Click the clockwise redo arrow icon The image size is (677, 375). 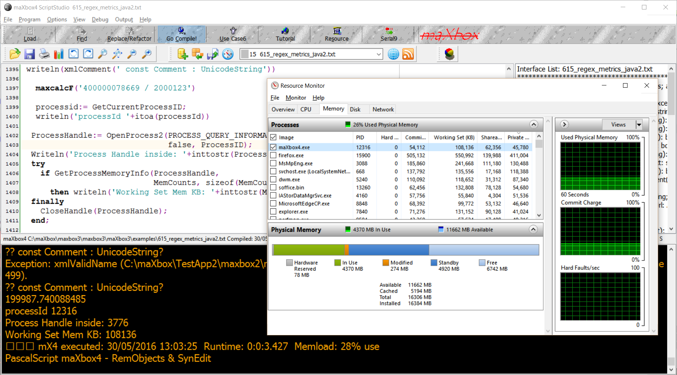point(88,54)
